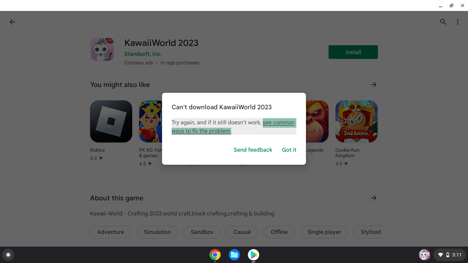Open the Play Store search icon
This screenshot has width=468, height=263.
pyautogui.click(x=443, y=22)
